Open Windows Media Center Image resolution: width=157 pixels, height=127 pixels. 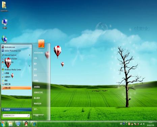point(17,69)
